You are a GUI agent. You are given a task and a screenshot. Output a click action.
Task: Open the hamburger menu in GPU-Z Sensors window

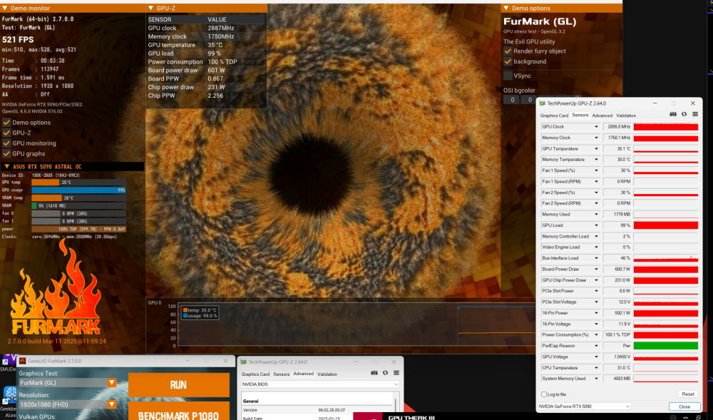coord(694,115)
